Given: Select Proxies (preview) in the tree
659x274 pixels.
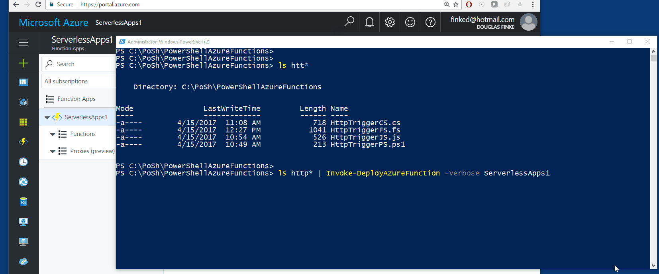Looking at the screenshot, I should tap(92, 151).
